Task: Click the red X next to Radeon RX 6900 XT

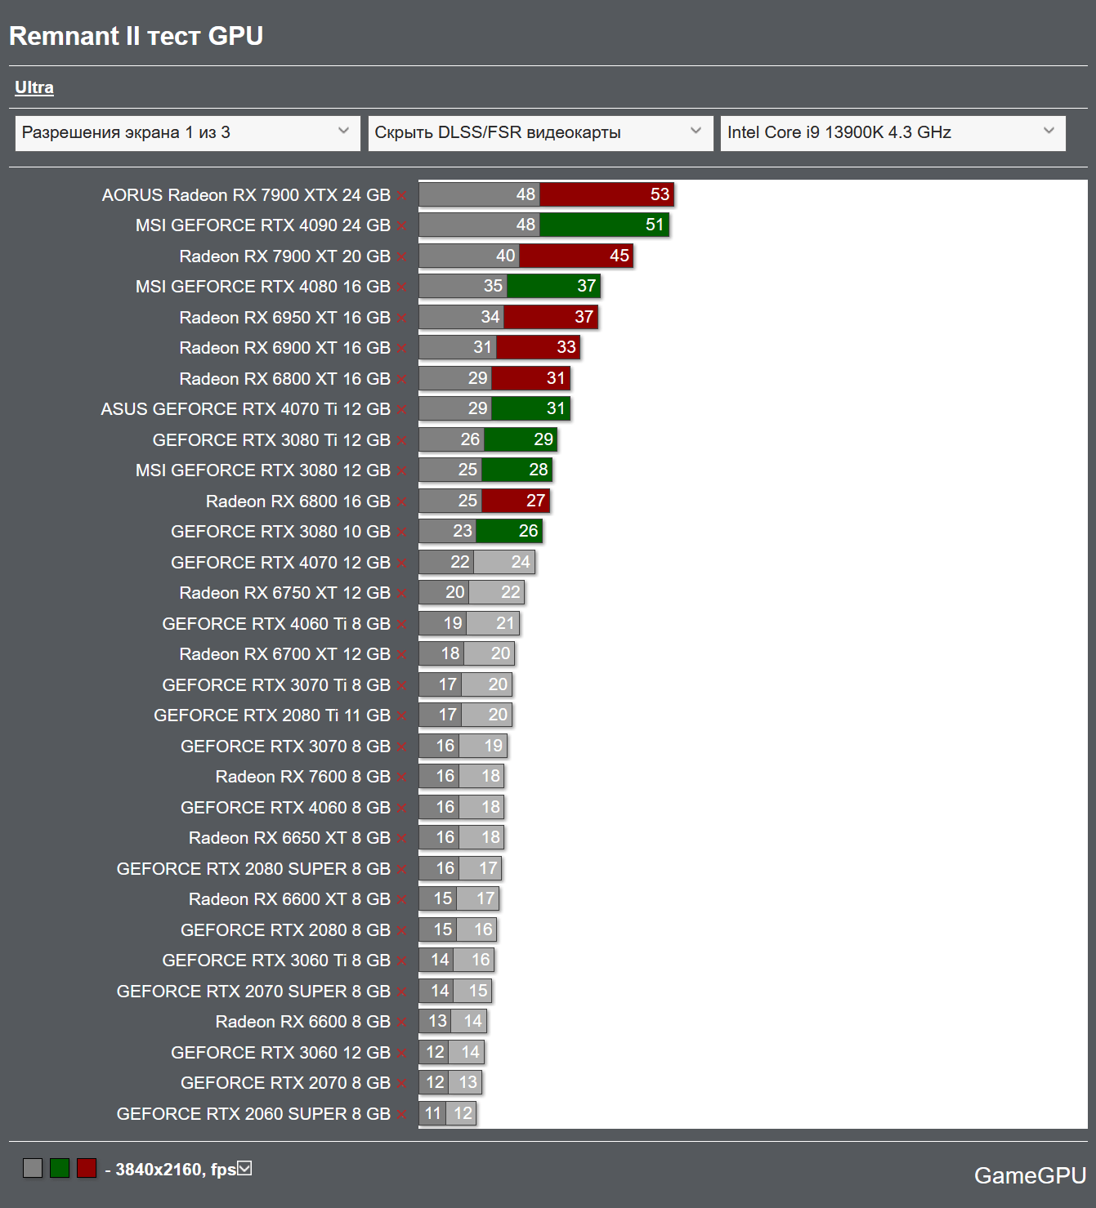Action: point(401,349)
